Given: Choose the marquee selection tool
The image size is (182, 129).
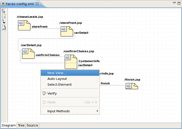Looking at the screenshot, I should click(x=4, y=16).
